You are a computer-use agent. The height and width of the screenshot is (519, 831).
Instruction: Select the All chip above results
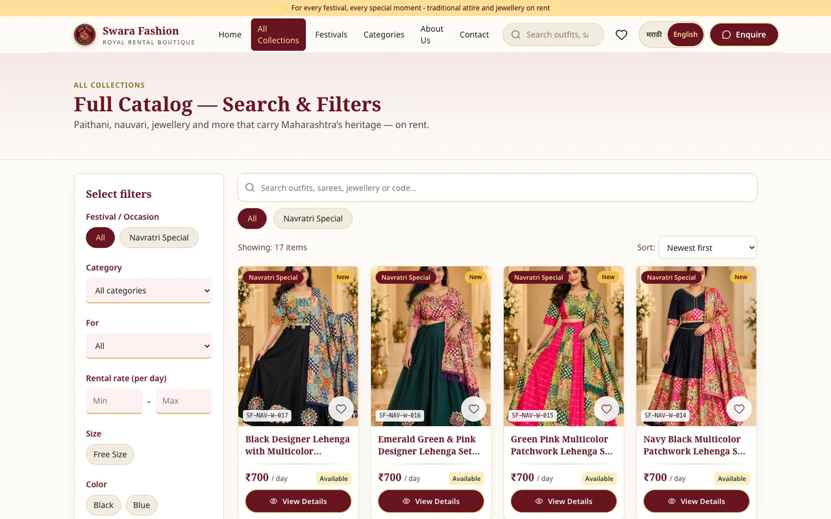(x=252, y=219)
